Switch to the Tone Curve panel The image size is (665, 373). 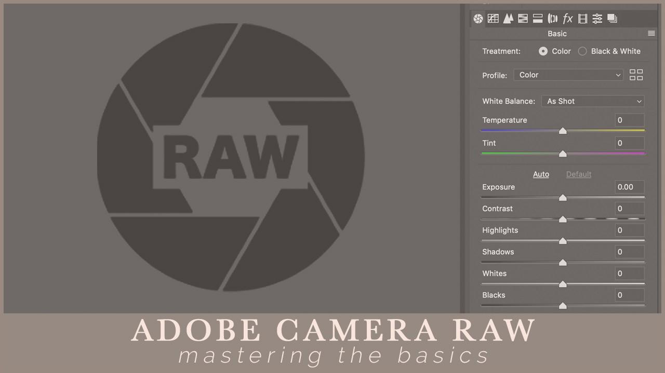493,19
